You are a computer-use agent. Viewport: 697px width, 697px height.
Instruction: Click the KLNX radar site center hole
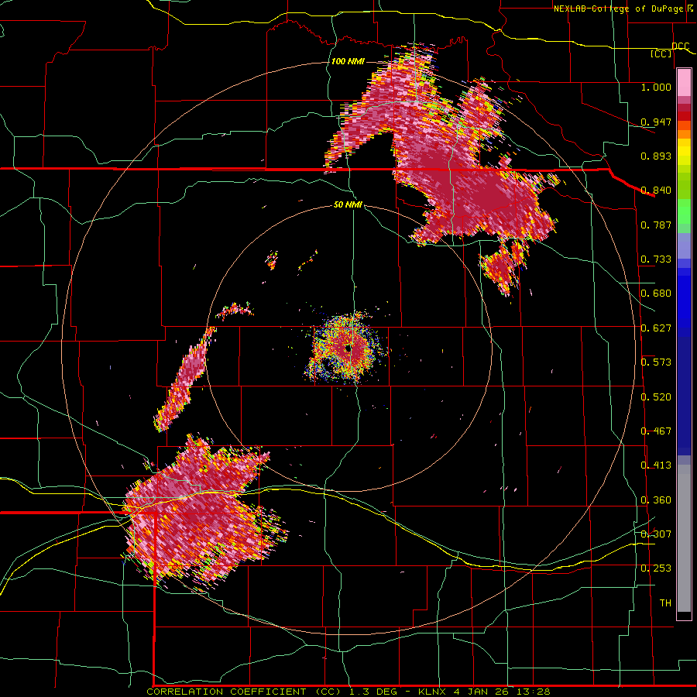tap(348, 349)
